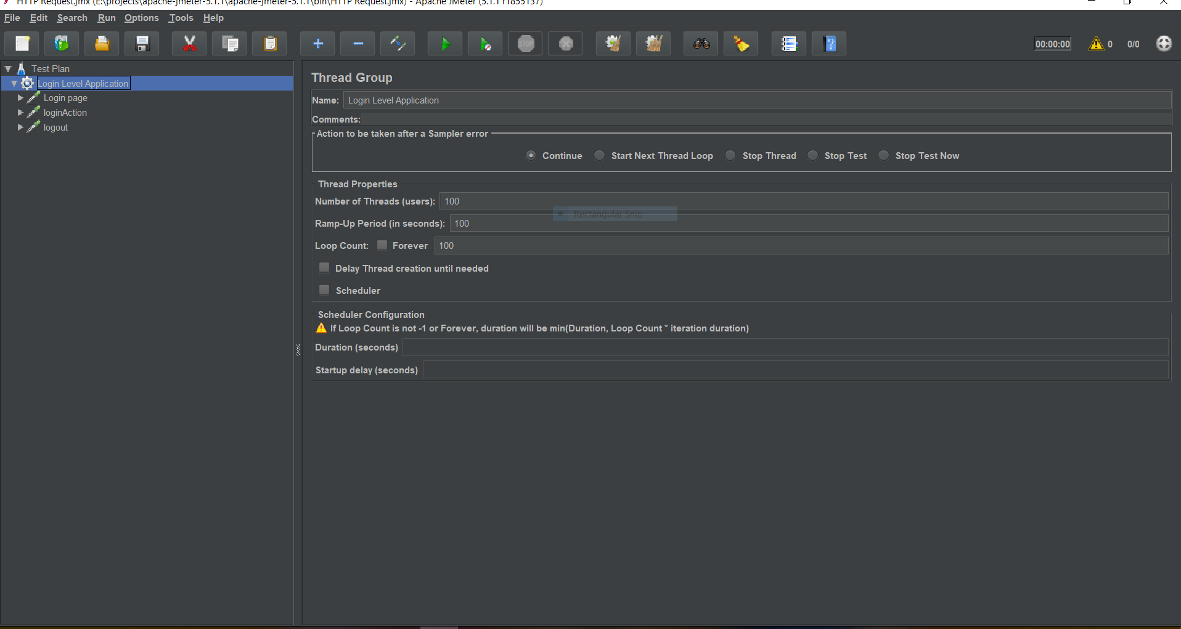Open the Options menu
1181x629 pixels.
pos(141,18)
